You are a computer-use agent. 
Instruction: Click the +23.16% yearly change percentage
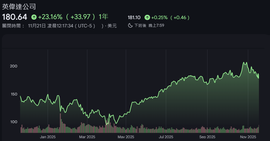point(50,17)
